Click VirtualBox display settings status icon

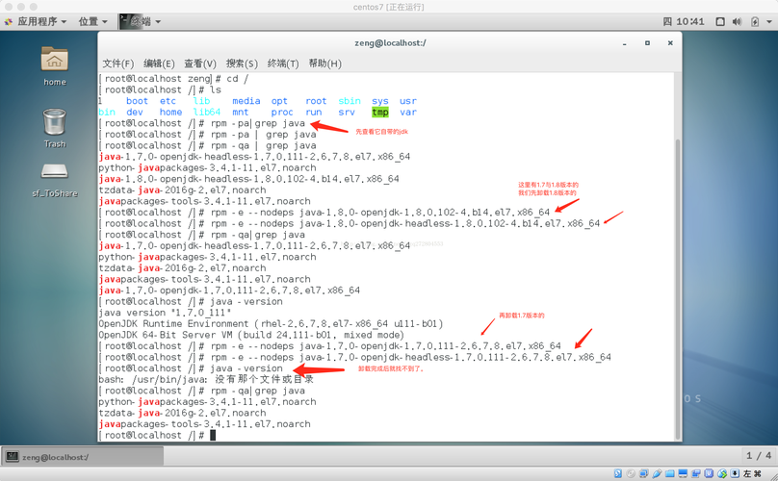tap(683, 473)
